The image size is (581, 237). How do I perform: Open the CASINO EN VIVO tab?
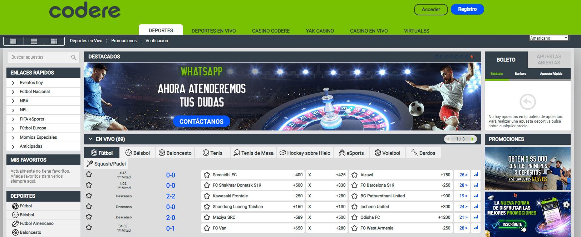[369, 31]
